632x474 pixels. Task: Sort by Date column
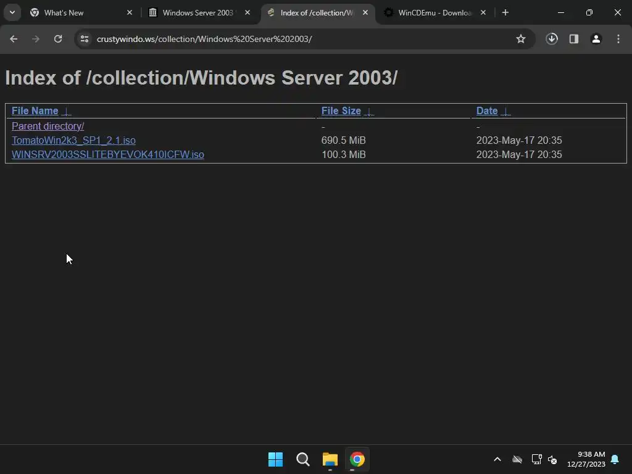point(487,111)
